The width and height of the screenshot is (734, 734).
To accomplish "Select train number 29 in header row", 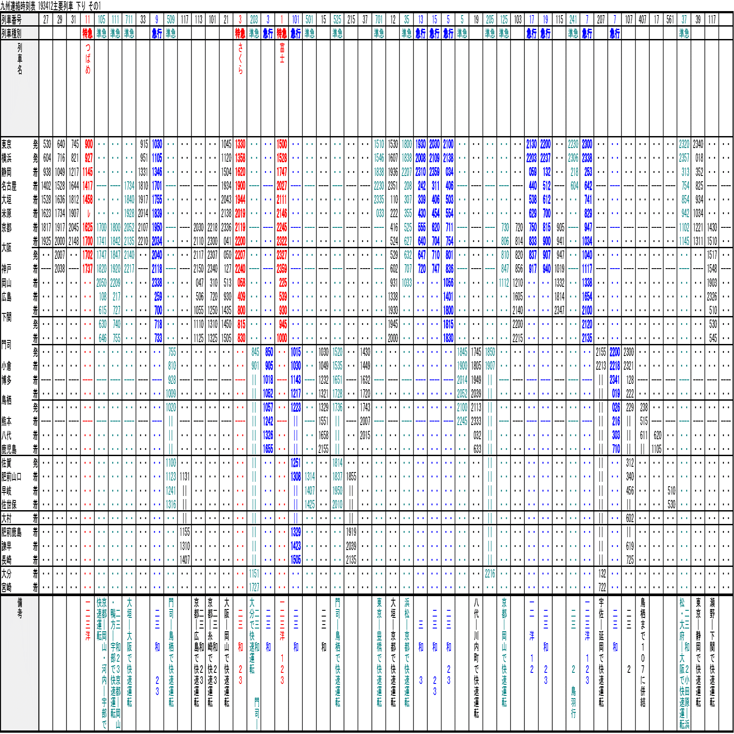I will 60,20.
